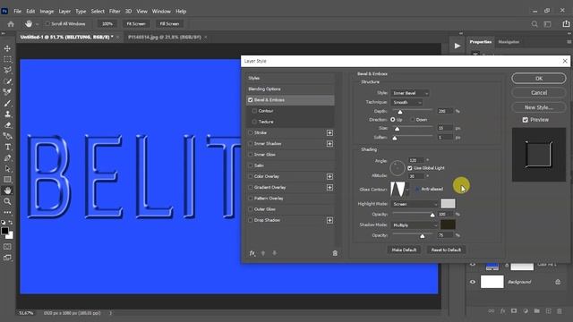
Task: Click the highlight color swatch
Action: (x=448, y=204)
